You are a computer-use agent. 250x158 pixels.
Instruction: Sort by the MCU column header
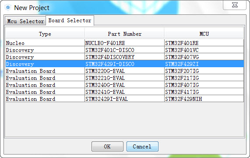(x=204, y=34)
